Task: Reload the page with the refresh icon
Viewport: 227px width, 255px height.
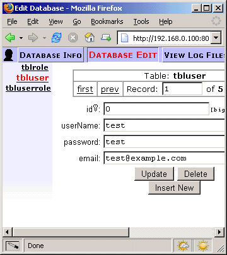Action: (57, 38)
